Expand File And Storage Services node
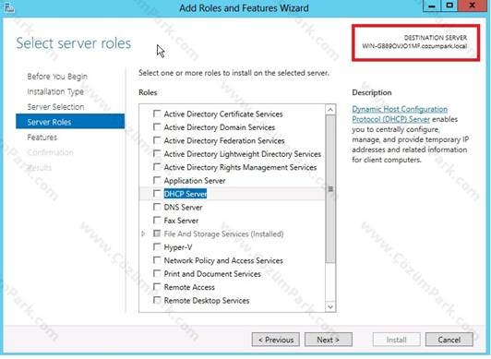Viewport: 491px width, 359px height. [143, 233]
